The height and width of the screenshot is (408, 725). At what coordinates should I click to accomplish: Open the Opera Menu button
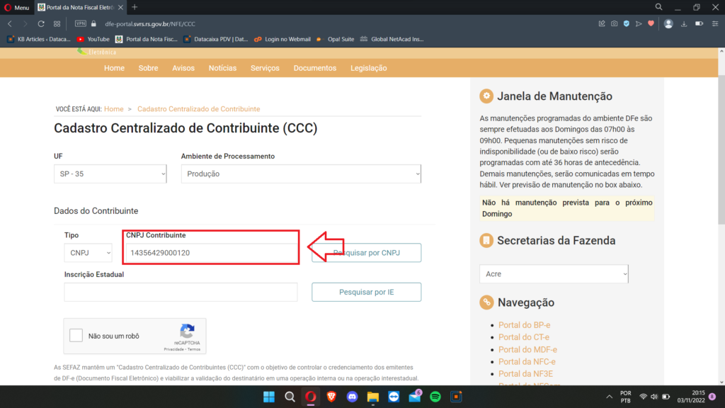(17, 7)
